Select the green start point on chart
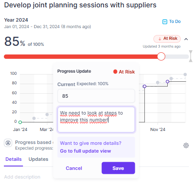This screenshot has height=182, width=195. tap(20, 122)
